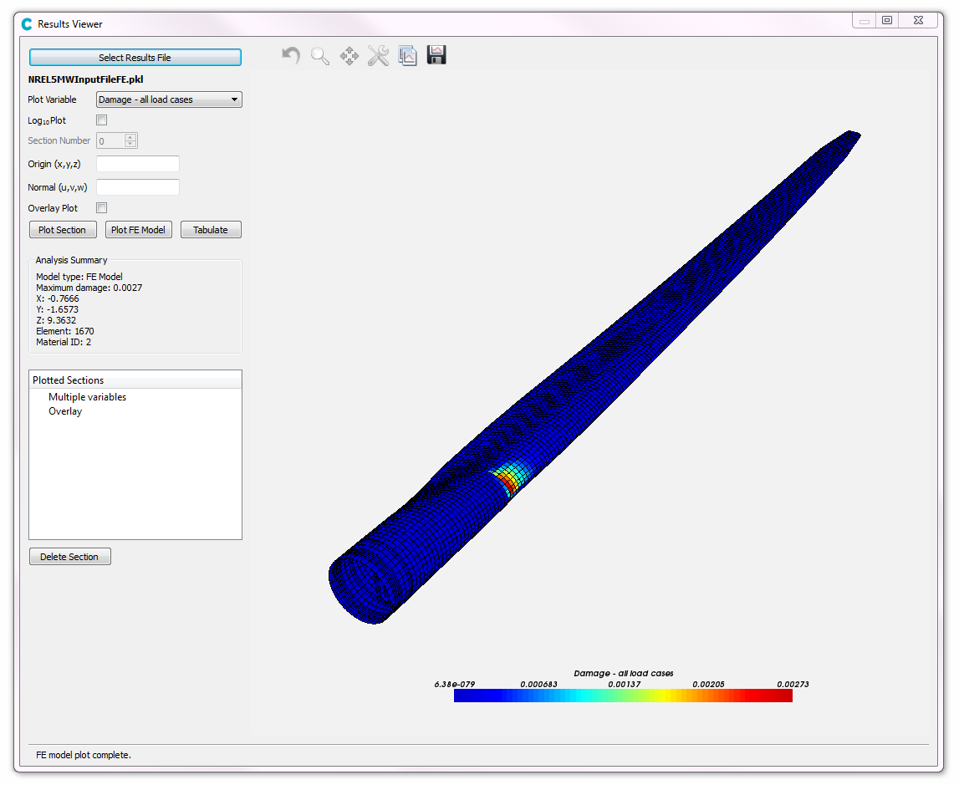Click the Tabulate button
This screenshot has width=959, height=785.
(x=211, y=230)
